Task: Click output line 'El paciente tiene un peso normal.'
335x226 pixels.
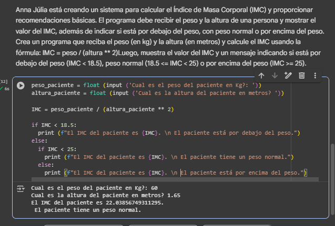Action: [88, 210]
